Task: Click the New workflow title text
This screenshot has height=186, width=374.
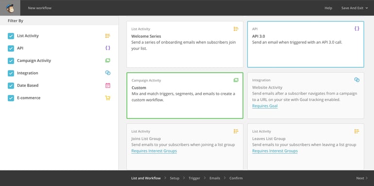Action: pos(40,8)
